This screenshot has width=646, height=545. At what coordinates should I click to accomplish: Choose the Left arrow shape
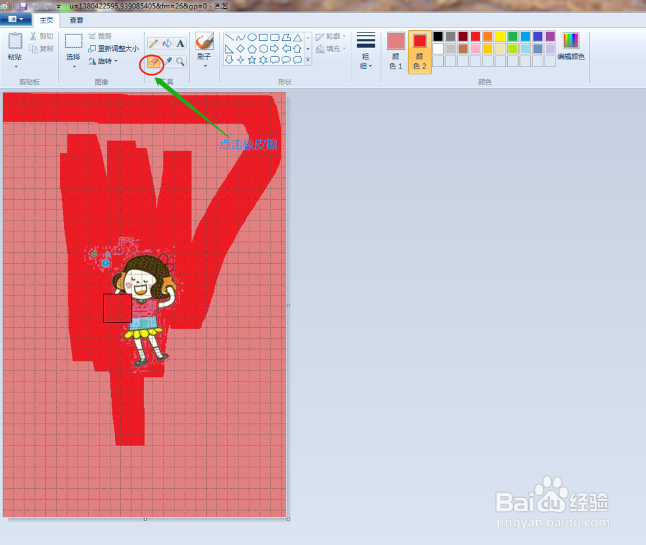click(x=286, y=48)
